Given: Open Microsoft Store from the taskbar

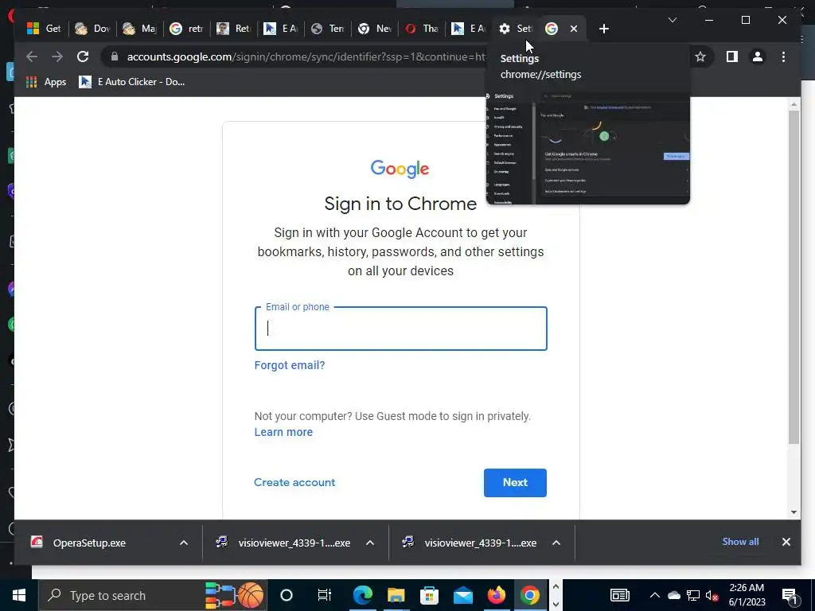Looking at the screenshot, I should pyautogui.click(x=429, y=595).
